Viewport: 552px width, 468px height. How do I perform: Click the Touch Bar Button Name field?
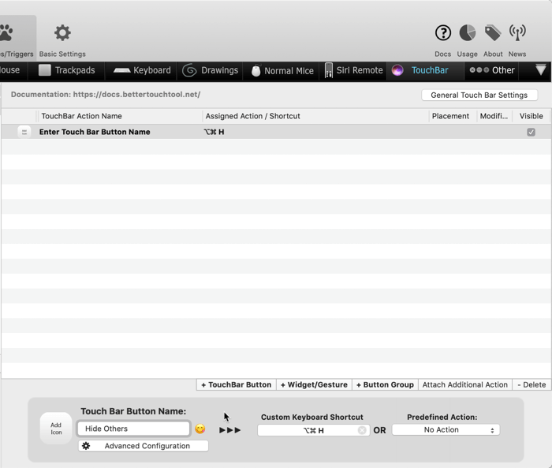[134, 429]
